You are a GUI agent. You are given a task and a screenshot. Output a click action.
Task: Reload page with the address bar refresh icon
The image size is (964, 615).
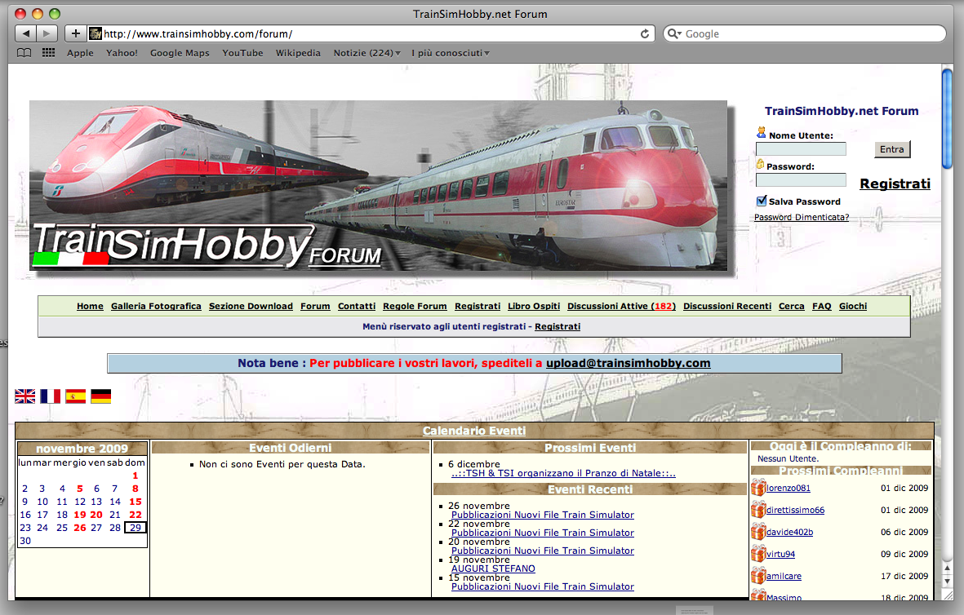coord(644,33)
